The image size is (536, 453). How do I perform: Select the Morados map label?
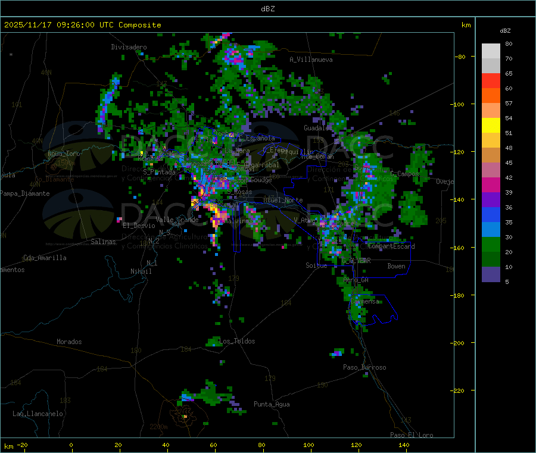pos(69,342)
